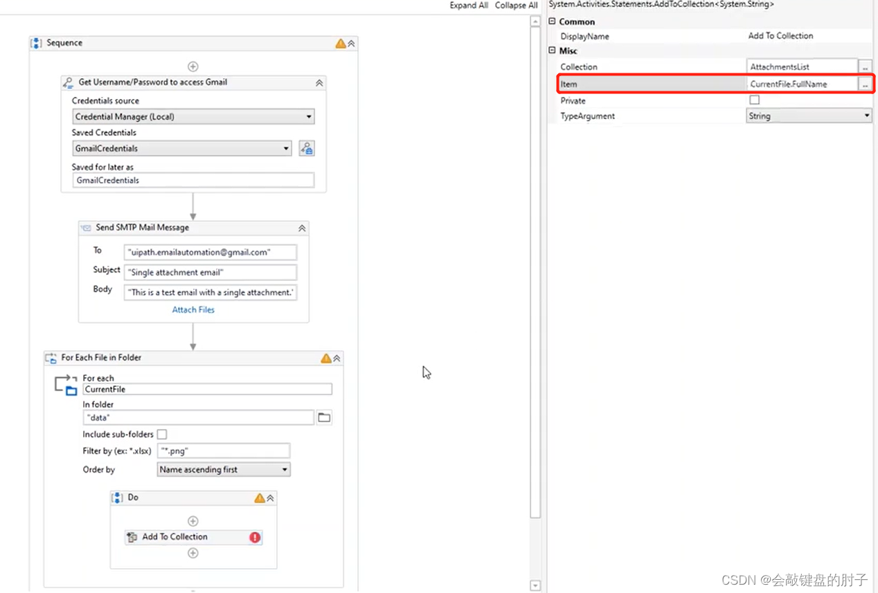This screenshot has width=878, height=593.
Task: Open Credentials source dropdown
Action: coord(193,117)
